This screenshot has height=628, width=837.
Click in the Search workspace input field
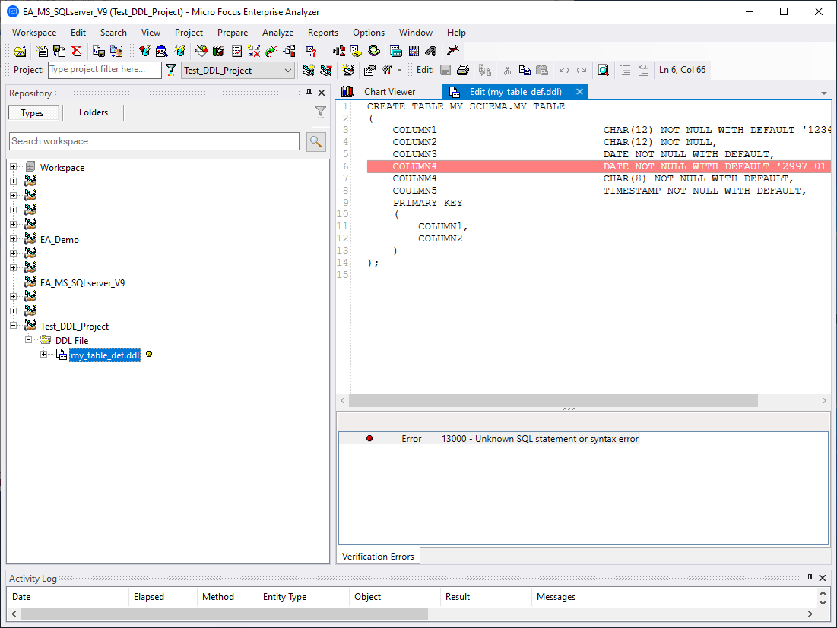152,141
